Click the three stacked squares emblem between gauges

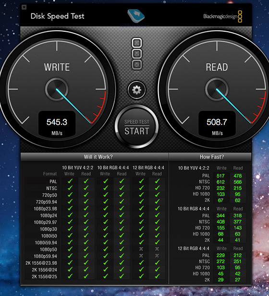click(137, 54)
